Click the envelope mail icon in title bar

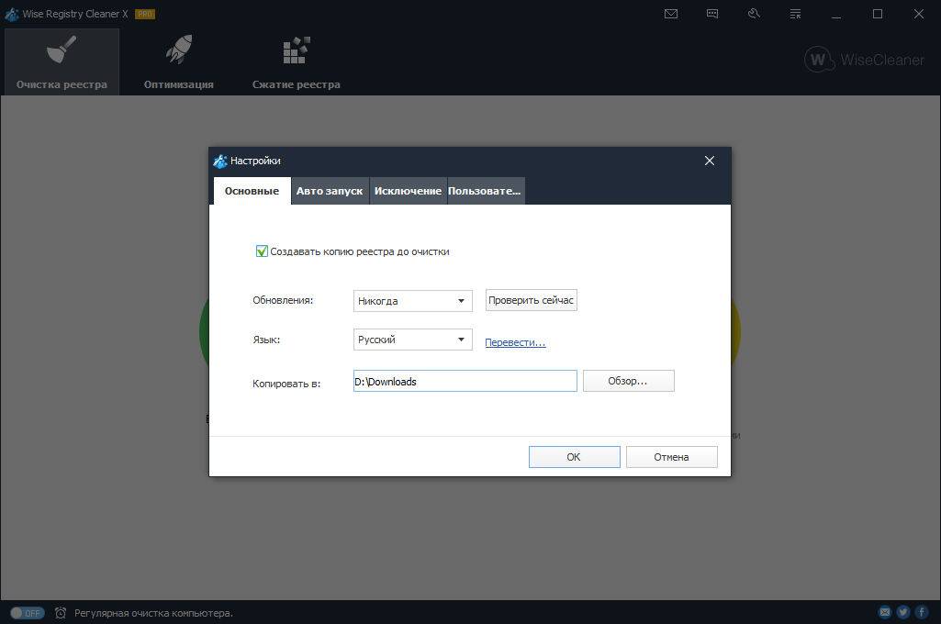671,14
